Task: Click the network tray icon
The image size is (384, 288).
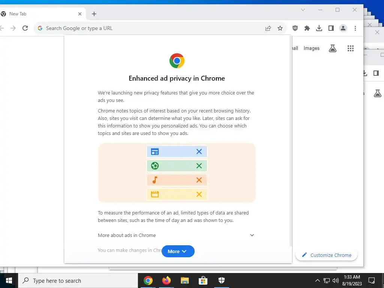Action: click(x=327, y=280)
